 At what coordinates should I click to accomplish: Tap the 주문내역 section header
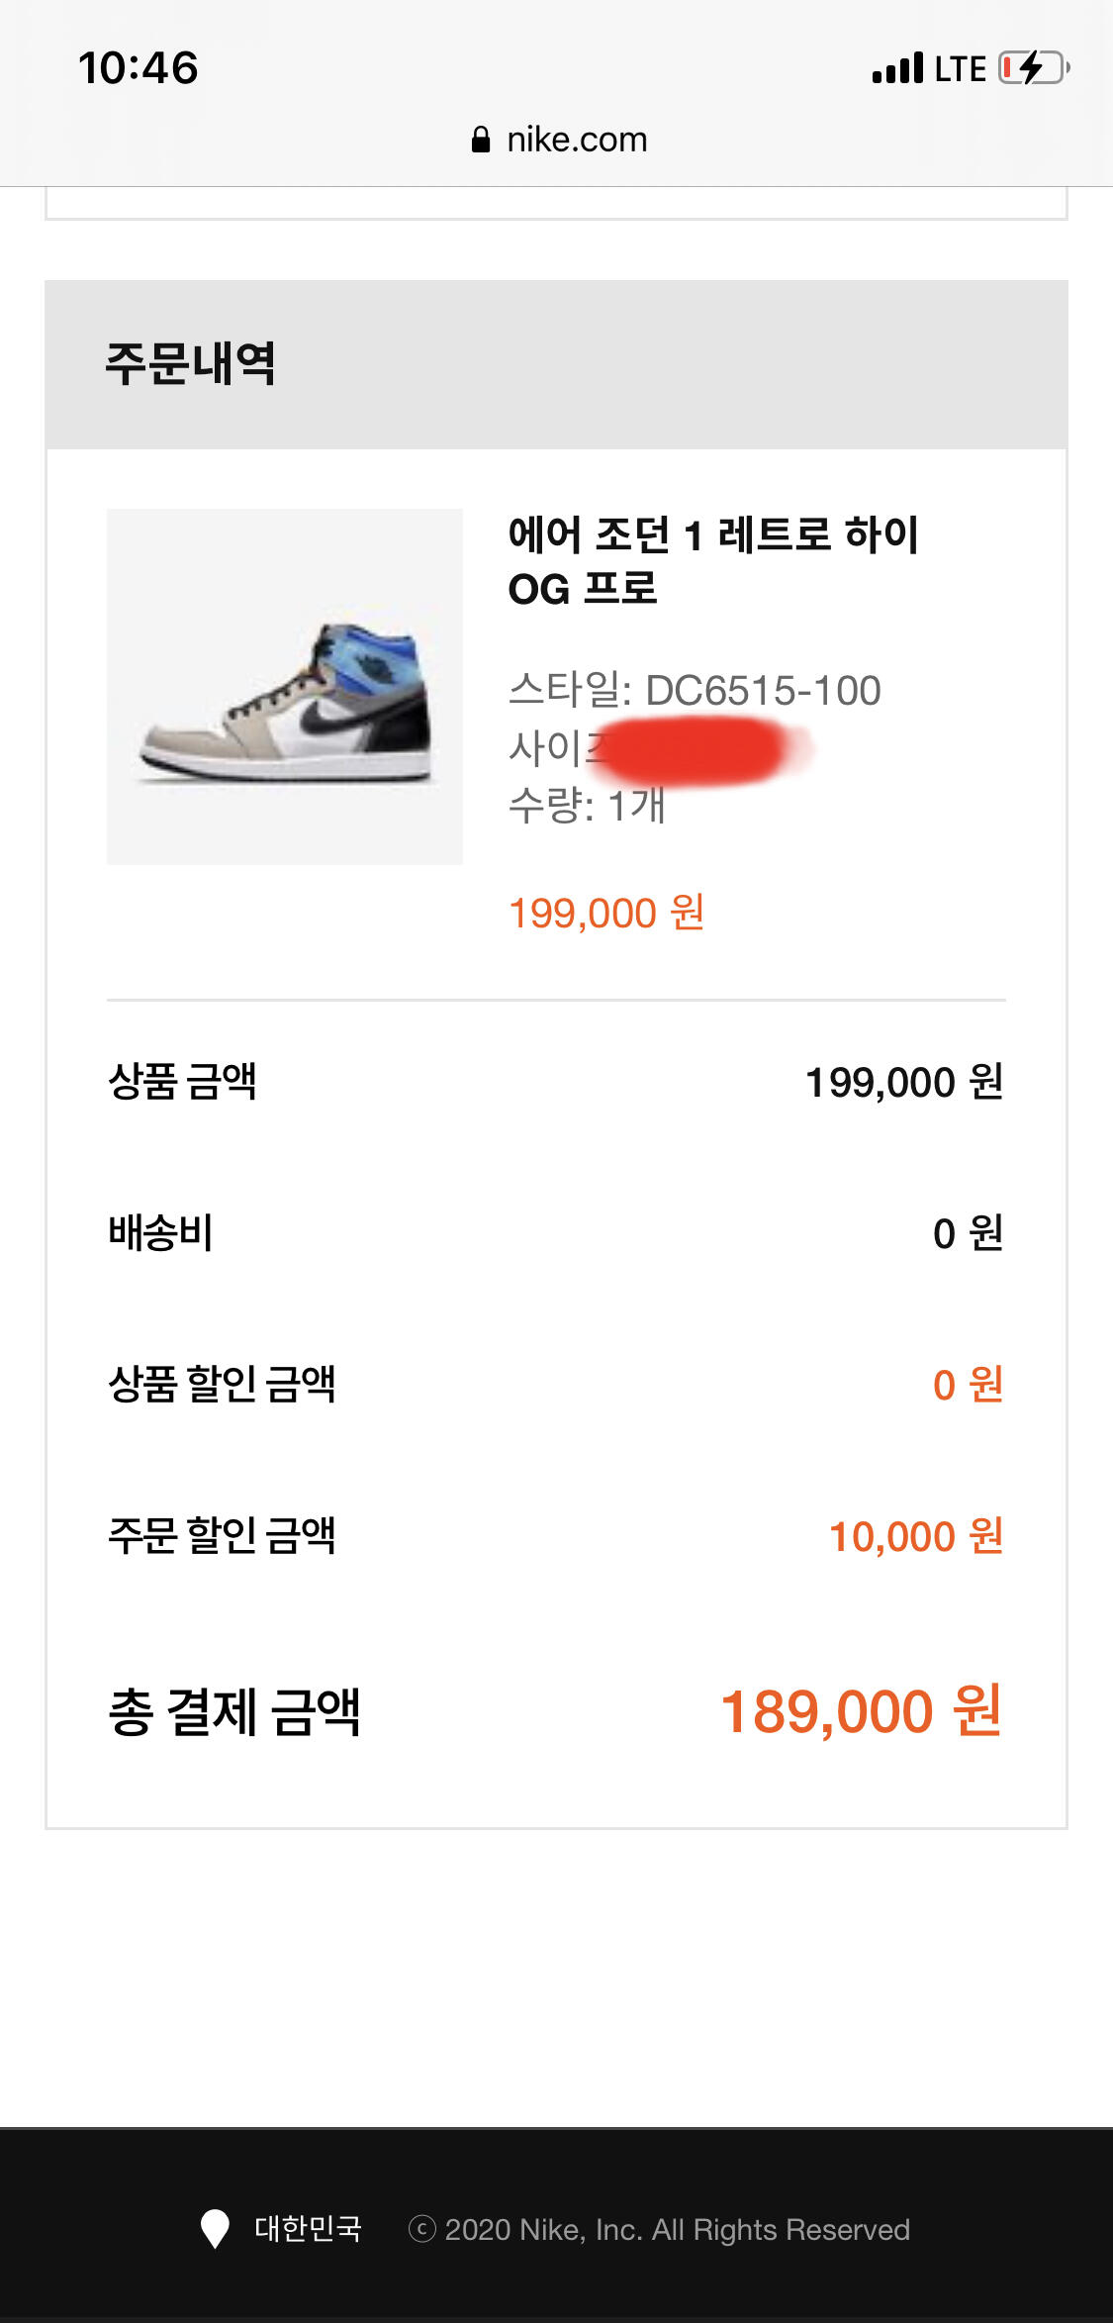pos(191,364)
